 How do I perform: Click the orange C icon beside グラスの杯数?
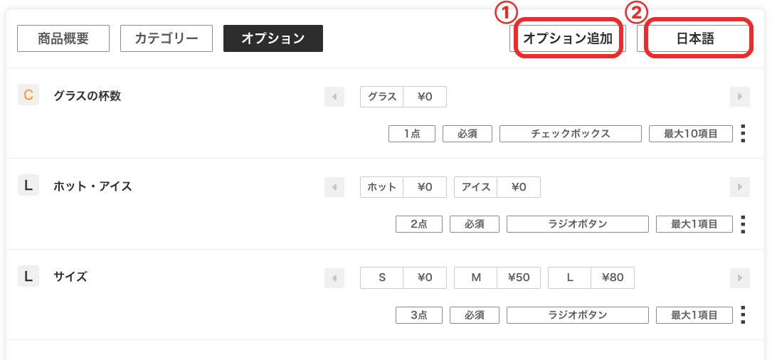click(x=28, y=95)
